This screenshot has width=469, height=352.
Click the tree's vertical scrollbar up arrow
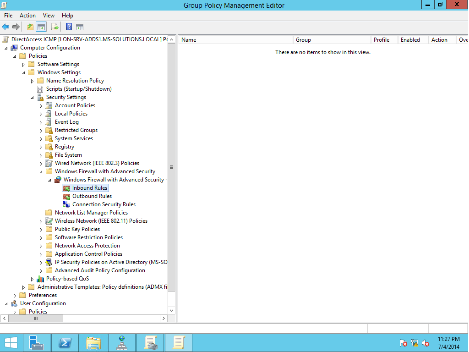pos(171,39)
